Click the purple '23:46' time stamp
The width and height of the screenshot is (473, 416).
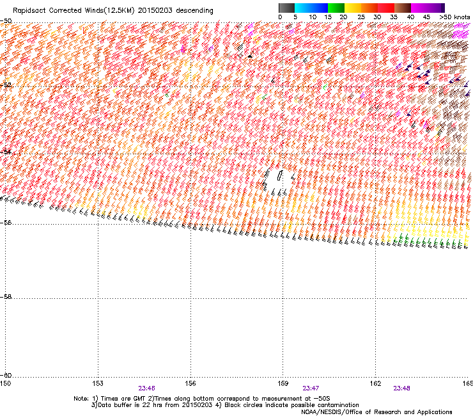pyautogui.click(x=146, y=388)
